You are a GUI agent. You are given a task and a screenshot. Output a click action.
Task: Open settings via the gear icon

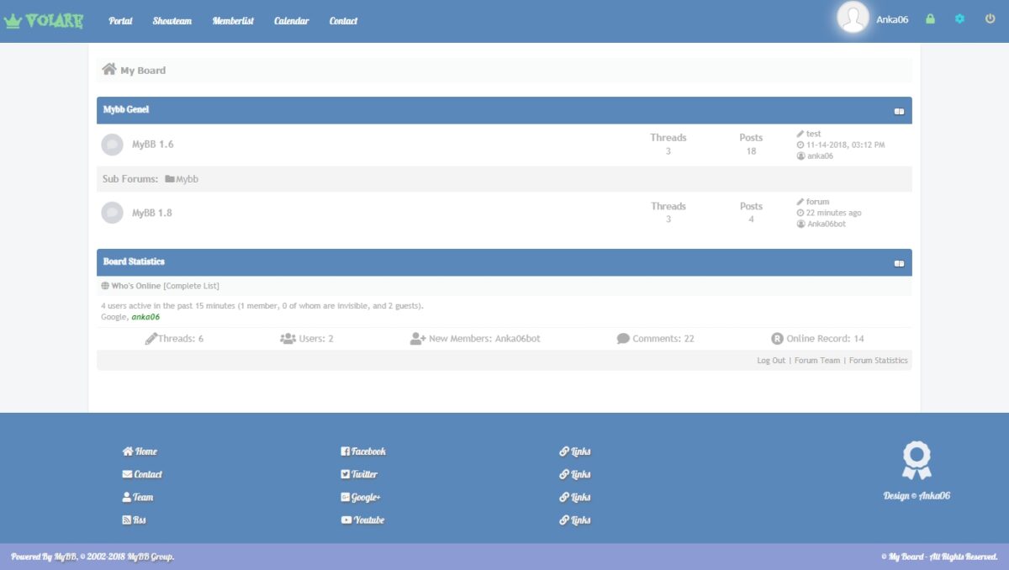point(959,18)
